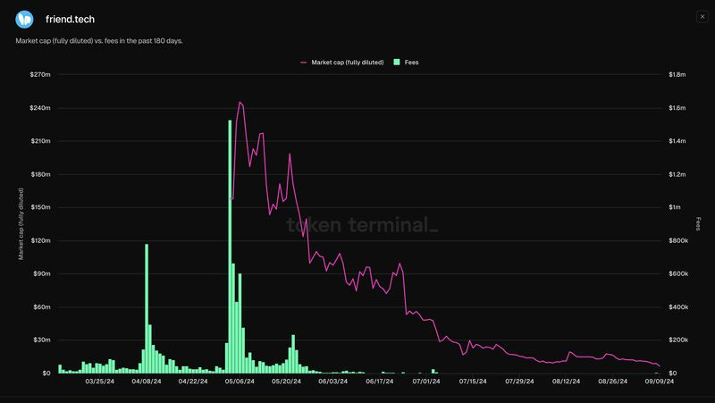Click the $60m left axis label
Screen dimensions: 715x403
coord(42,306)
